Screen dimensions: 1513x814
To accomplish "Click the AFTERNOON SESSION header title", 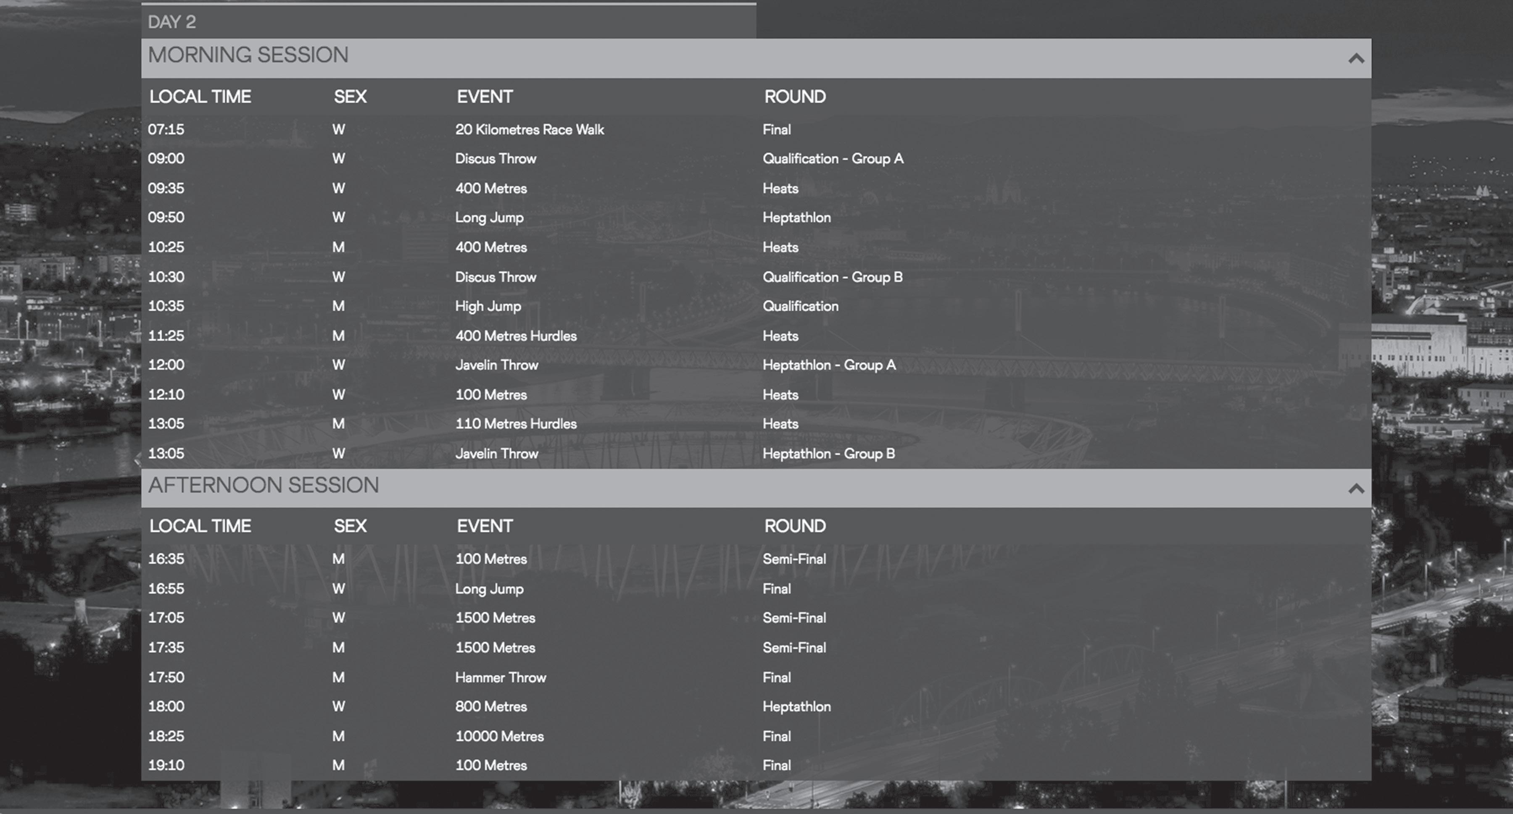I will (x=263, y=486).
